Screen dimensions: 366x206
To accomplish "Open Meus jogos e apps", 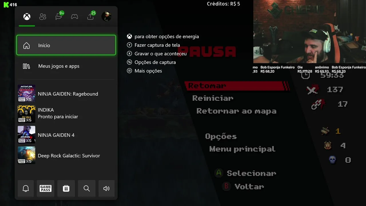I will tap(66, 66).
